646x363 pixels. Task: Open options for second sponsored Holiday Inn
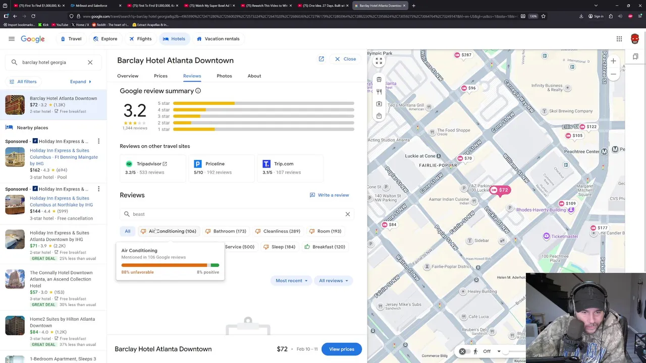[98, 189]
